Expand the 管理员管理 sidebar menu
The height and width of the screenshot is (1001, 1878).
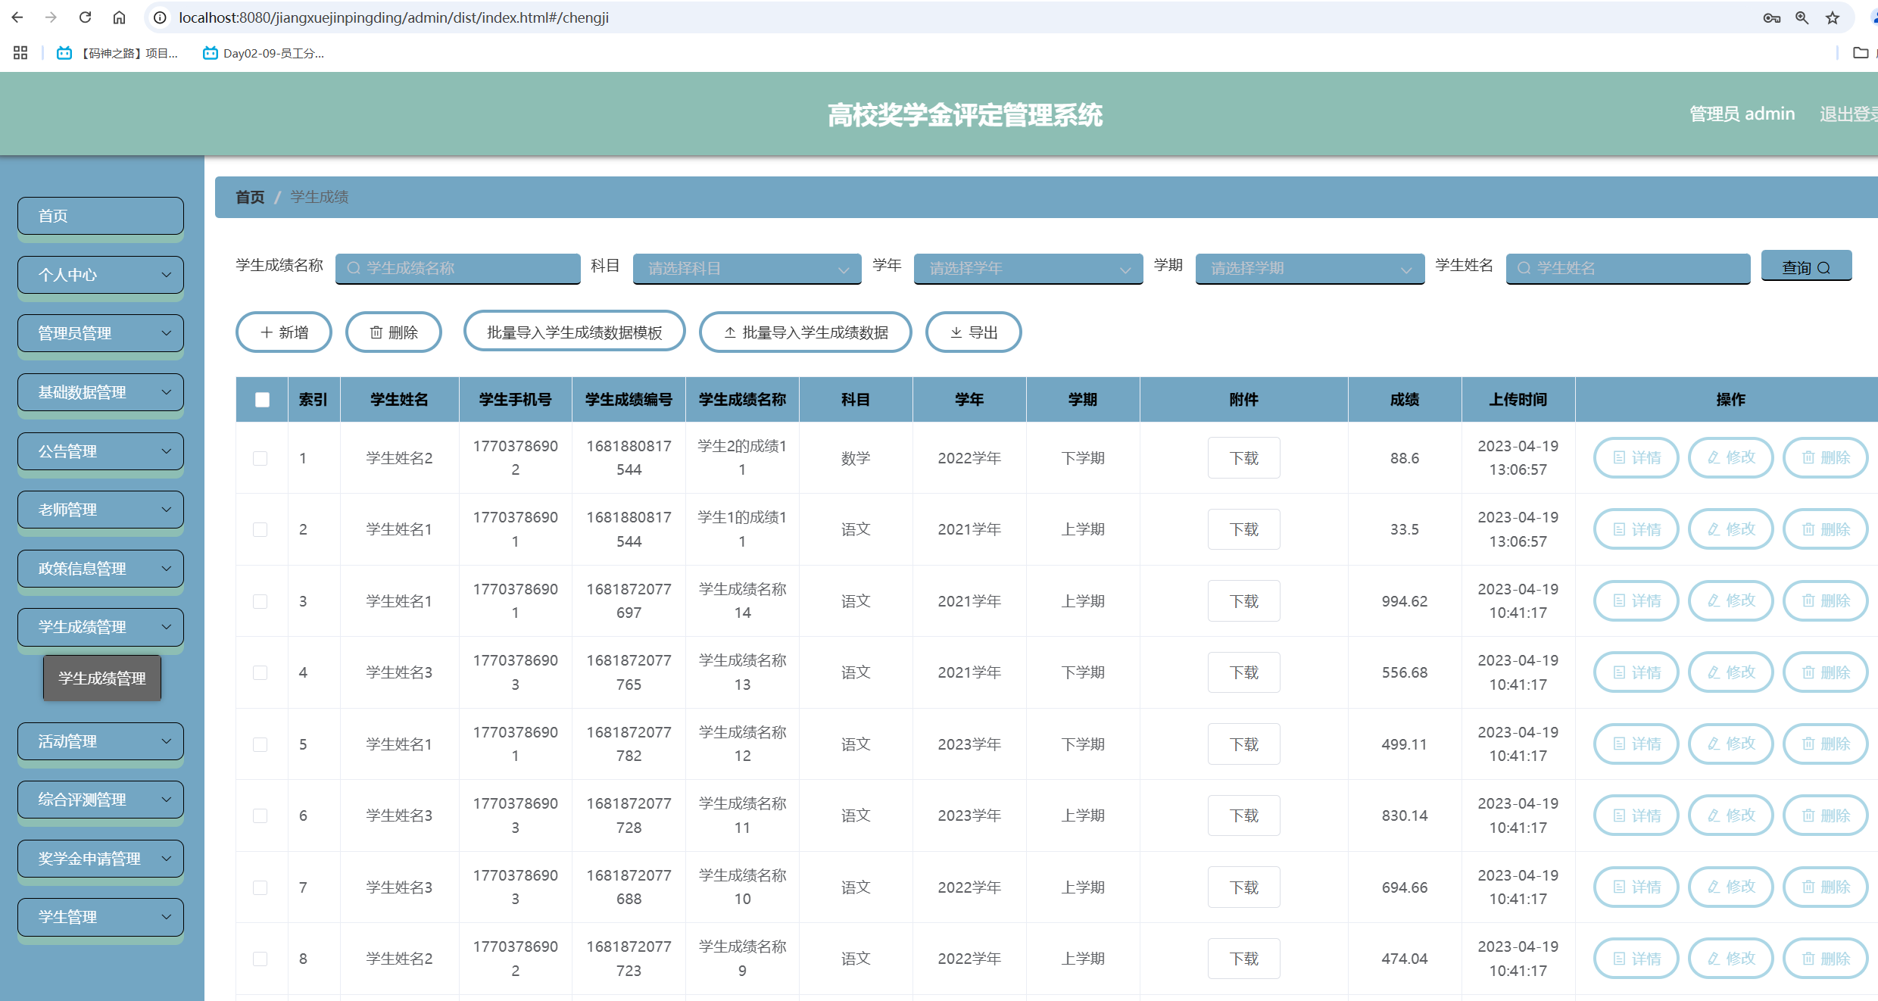pos(101,333)
